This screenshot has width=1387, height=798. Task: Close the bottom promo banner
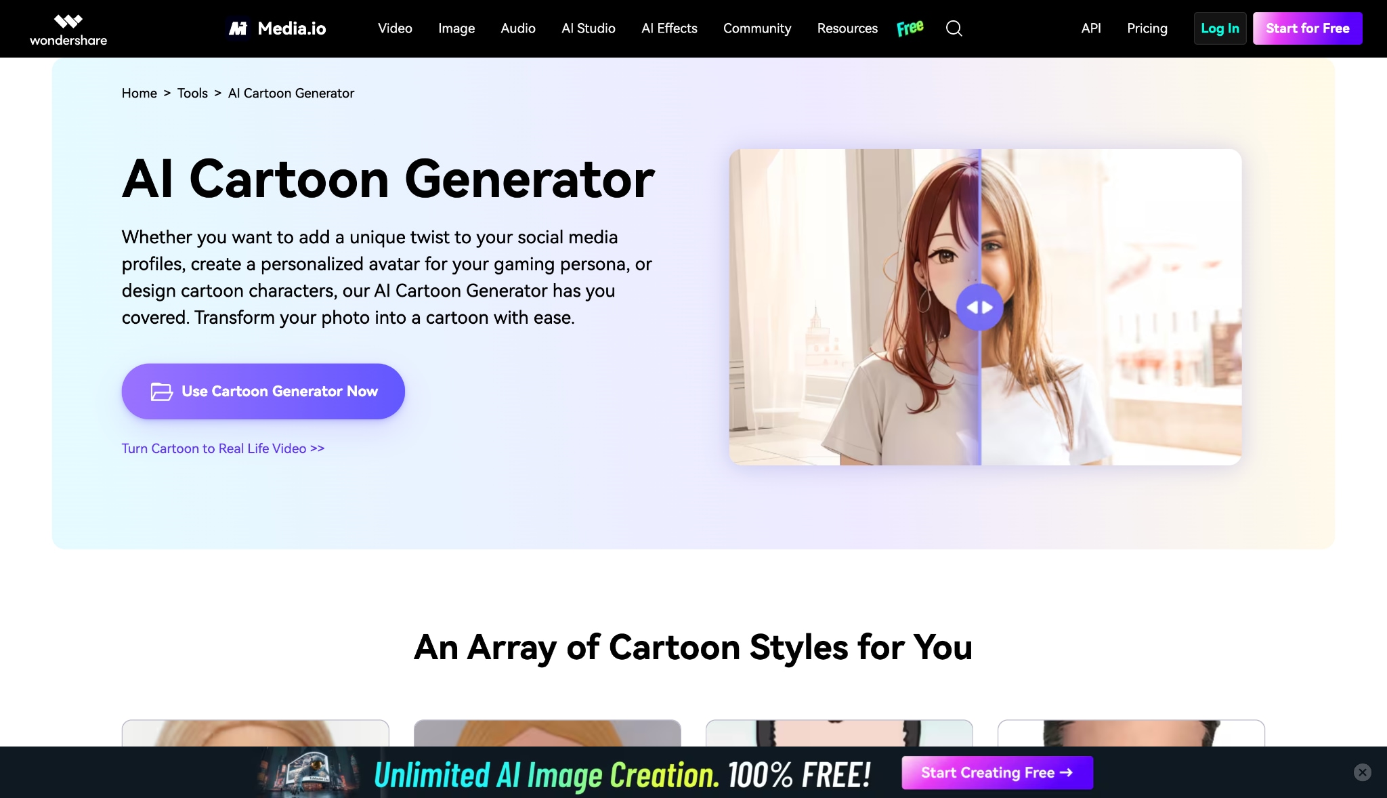(1363, 772)
